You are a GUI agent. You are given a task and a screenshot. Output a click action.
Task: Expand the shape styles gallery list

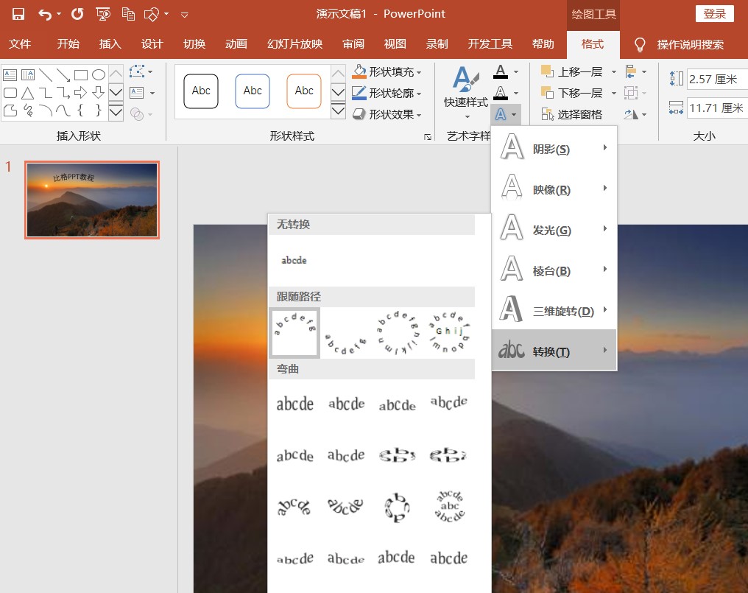338,111
